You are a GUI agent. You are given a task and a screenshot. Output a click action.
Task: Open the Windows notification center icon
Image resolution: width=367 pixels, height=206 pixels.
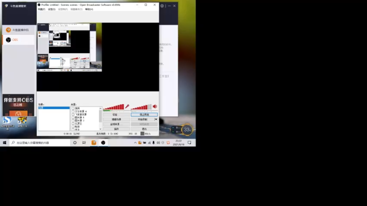(189, 142)
